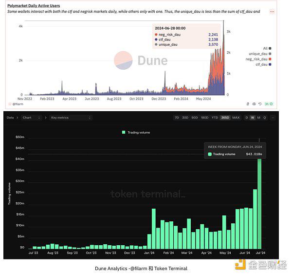The image size is (292, 275).
Task: Click the 4k left y-axis label
Action: point(20,26)
